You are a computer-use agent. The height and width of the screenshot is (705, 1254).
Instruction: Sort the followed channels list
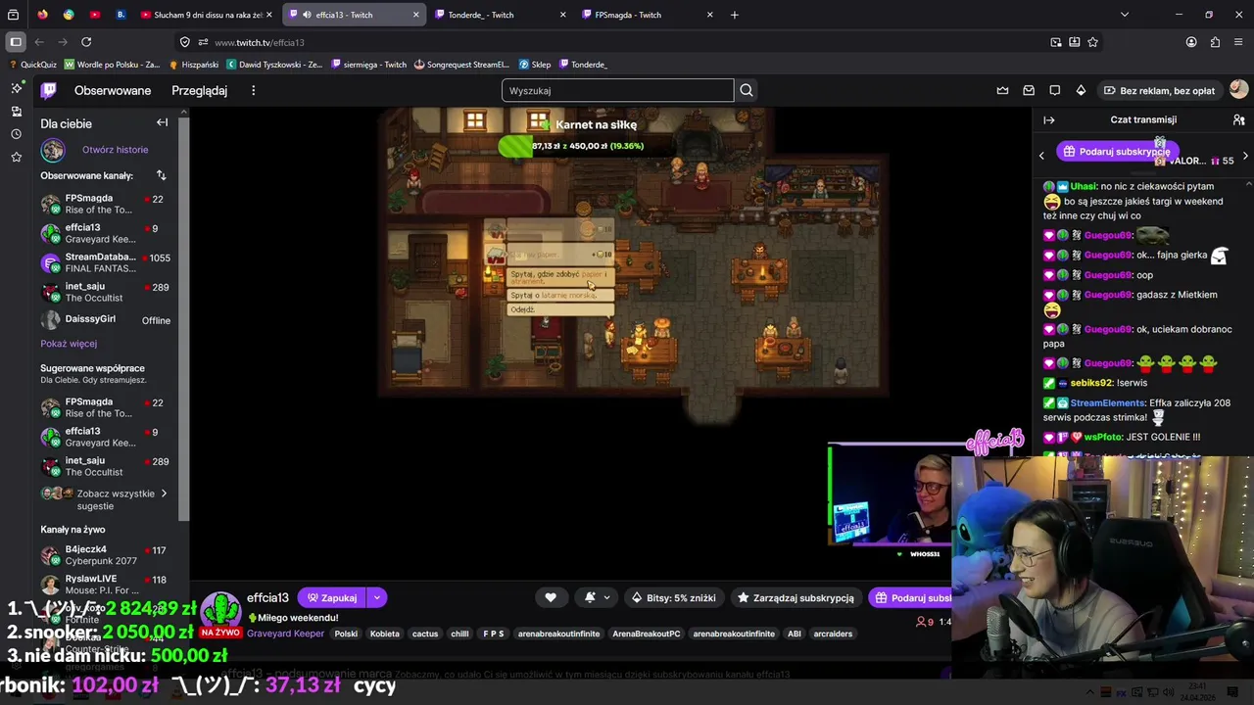pos(161,175)
